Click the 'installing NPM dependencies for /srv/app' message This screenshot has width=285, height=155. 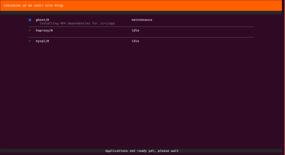77,23
